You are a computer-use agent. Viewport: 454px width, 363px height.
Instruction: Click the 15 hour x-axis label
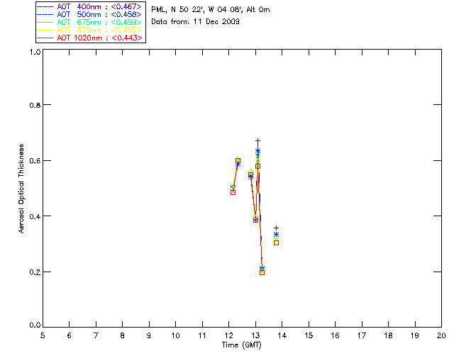[309, 336]
